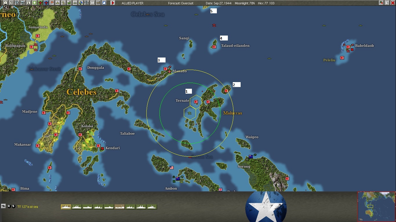Click the 'Moluccas' map label

pyautogui.click(x=232, y=113)
